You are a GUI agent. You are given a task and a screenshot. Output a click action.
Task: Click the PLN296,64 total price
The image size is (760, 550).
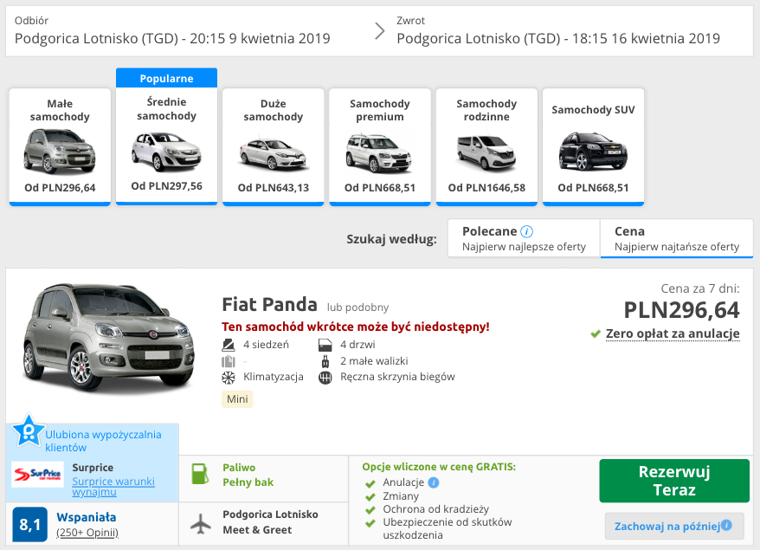click(x=681, y=310)
